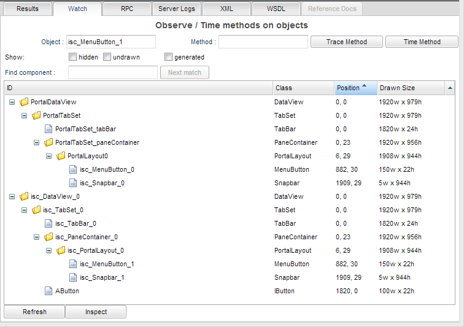Collapse the PortalDataView tree node

point(12,102)
